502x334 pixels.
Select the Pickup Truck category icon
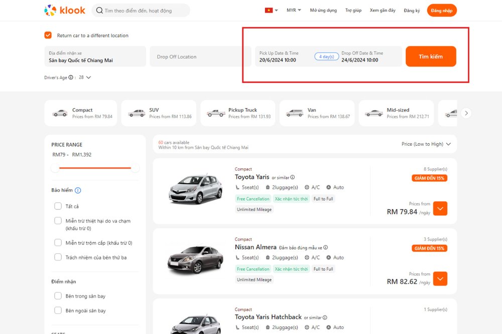pos(216,113)
